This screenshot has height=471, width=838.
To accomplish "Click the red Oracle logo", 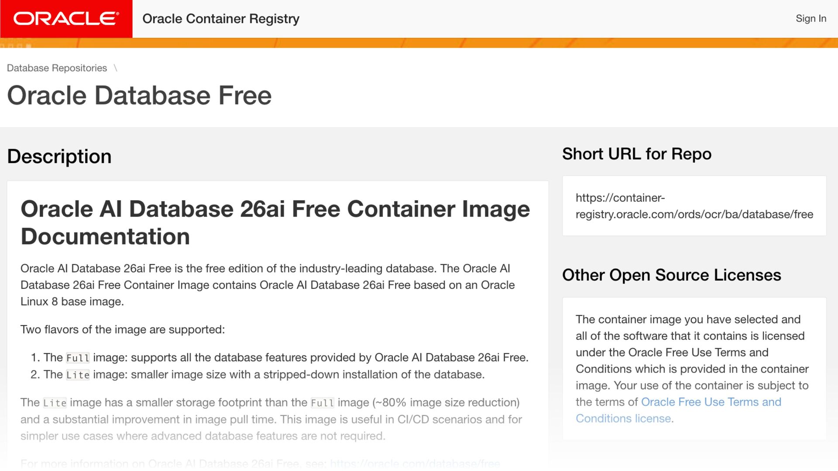I will point(66,19).
